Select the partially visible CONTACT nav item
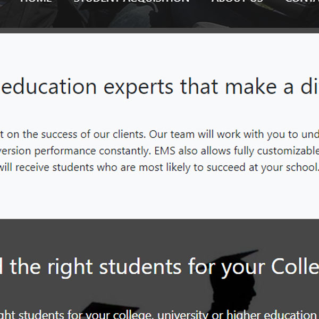The image size is (319, 319). point(302,2)
